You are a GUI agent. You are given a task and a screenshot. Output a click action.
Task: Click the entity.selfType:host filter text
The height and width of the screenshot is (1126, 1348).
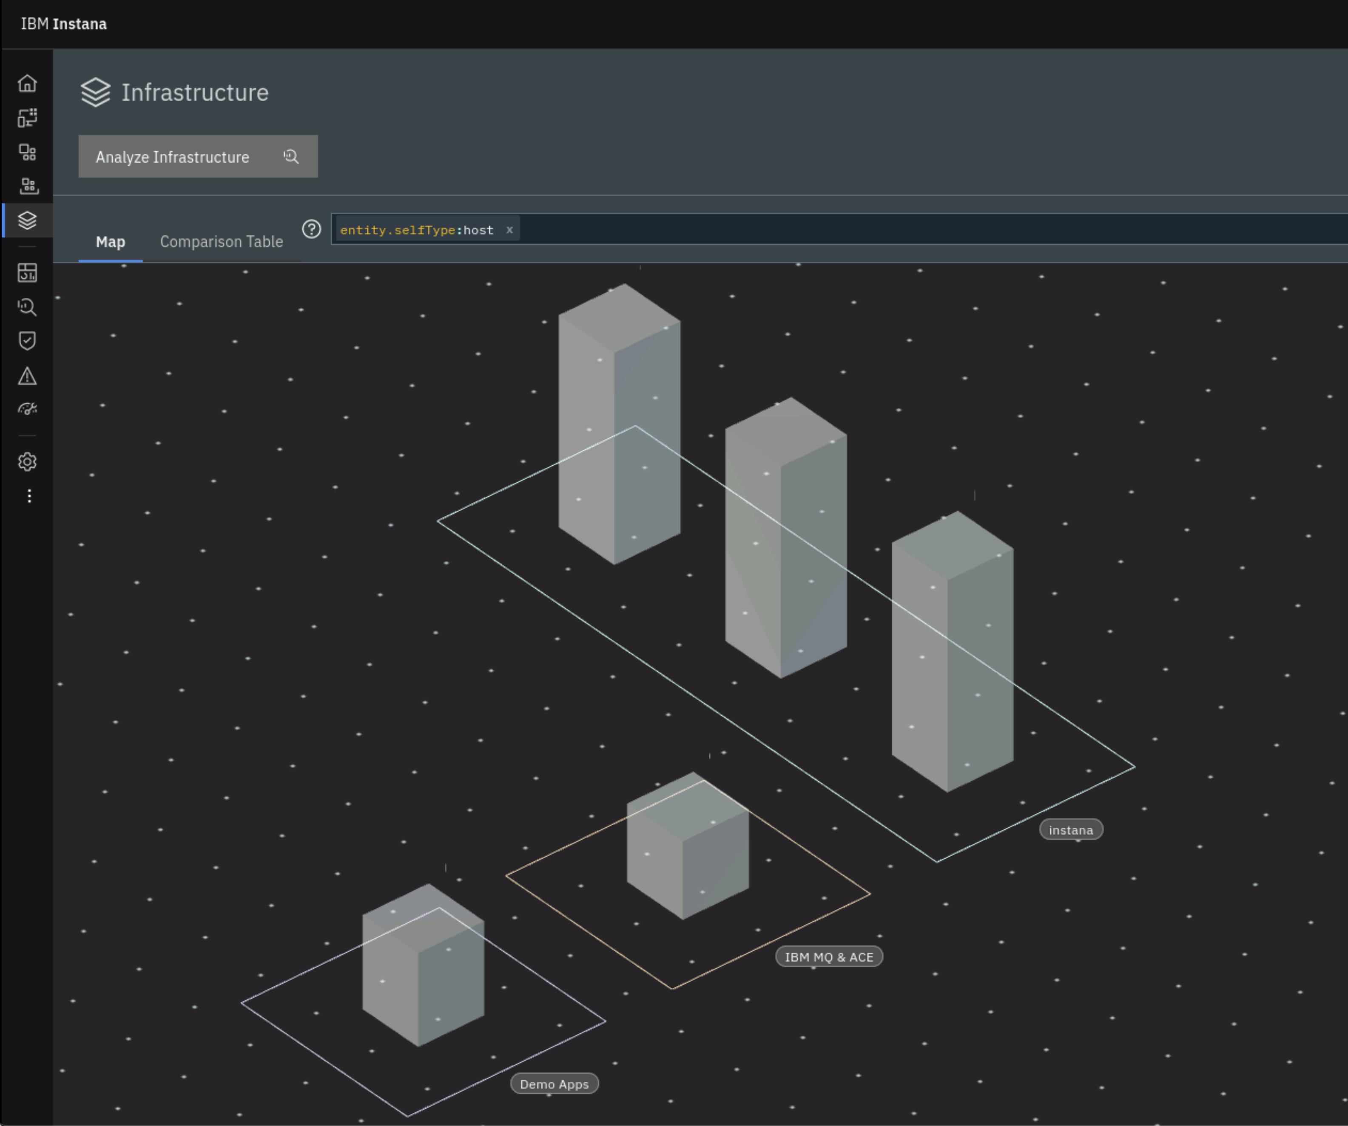[417, 229]
